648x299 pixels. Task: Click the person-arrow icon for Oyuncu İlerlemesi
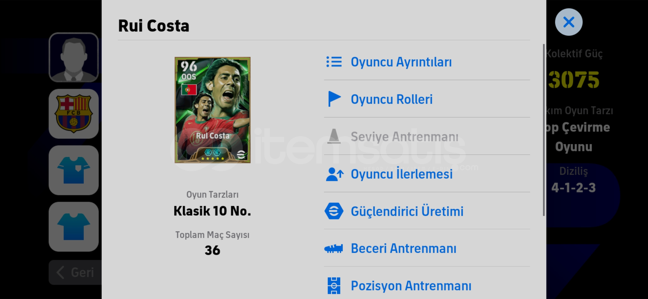(335, 174)
